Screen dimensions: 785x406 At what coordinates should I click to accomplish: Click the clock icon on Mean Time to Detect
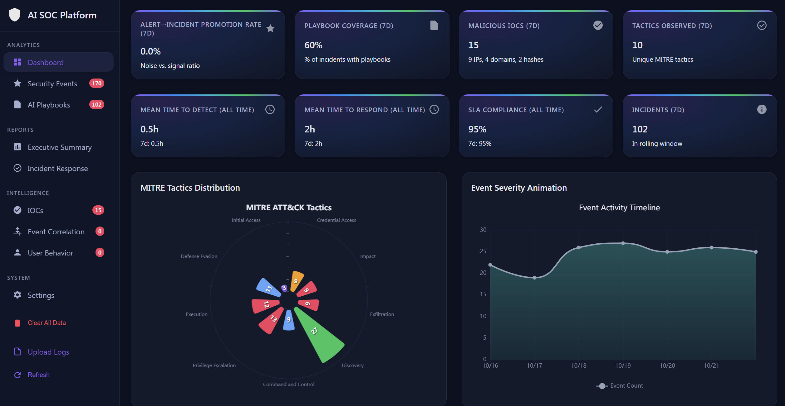coord(270,109)
